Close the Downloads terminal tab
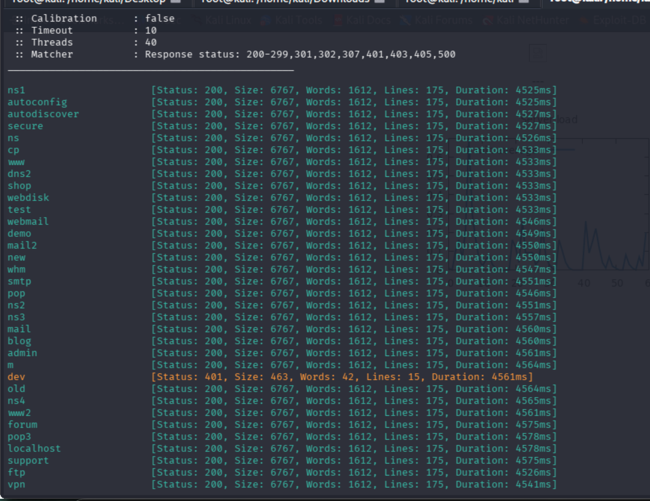This screenshot has width=650, height=501. [x=380, y=1]
